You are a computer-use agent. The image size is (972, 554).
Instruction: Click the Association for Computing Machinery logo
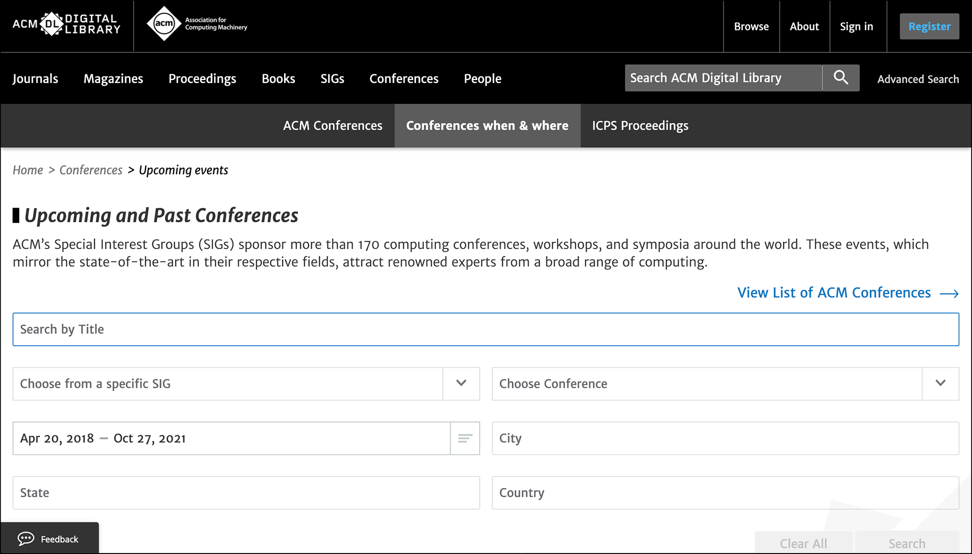pyautogui.click(x=196, y=24)
